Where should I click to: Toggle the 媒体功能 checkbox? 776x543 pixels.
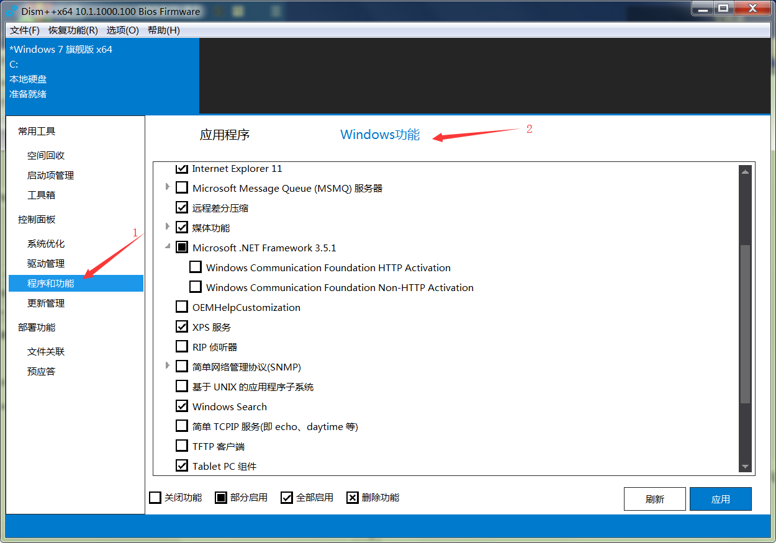(182, 228)
